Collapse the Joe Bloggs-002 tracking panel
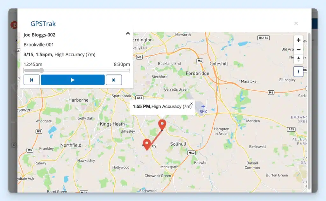This screenshot has width=326, height=201. point(128,33)
